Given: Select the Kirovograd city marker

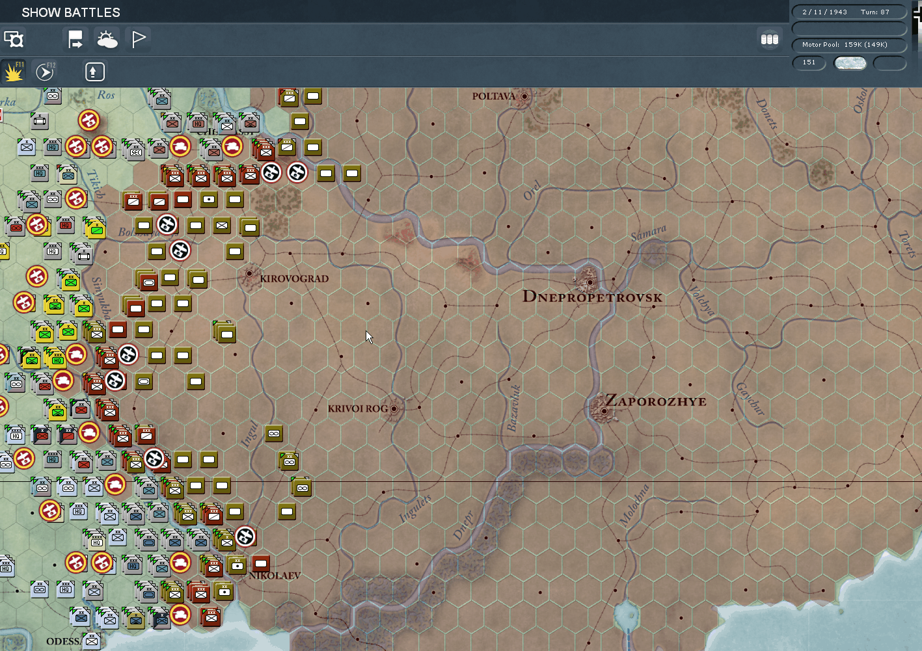Looking at the screenshot, I should 249,274.
